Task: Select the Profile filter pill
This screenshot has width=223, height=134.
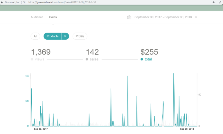Action: (x=80, y=36)
